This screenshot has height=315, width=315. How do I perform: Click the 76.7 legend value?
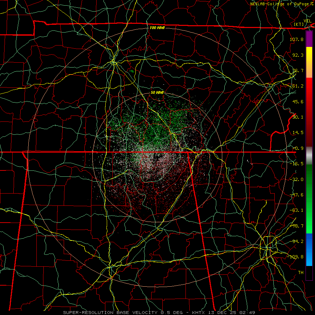(x=298, y=70)
